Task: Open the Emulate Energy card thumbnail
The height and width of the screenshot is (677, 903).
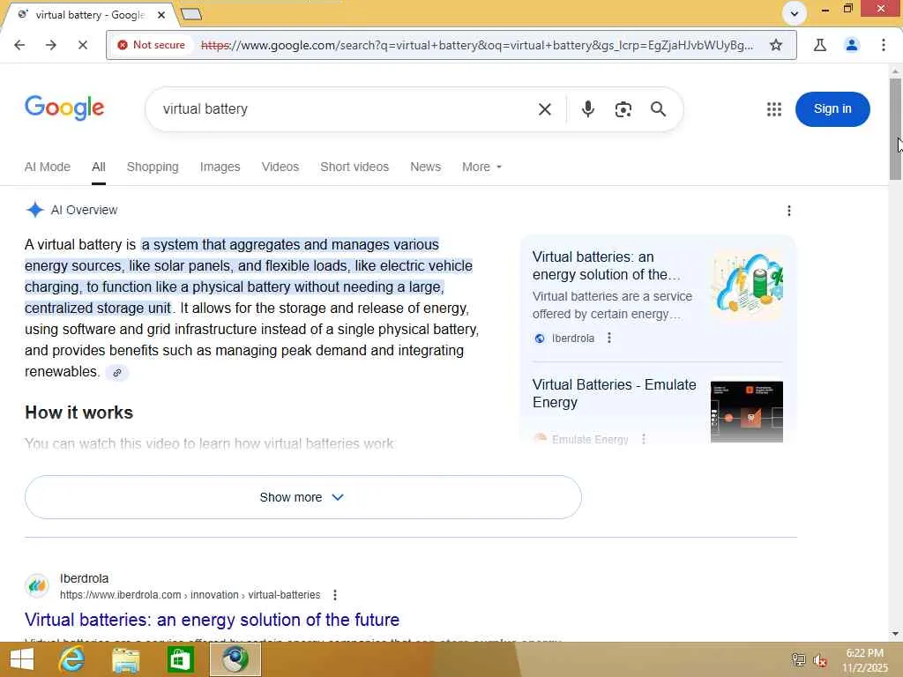Action: click(x=746, y=412)
